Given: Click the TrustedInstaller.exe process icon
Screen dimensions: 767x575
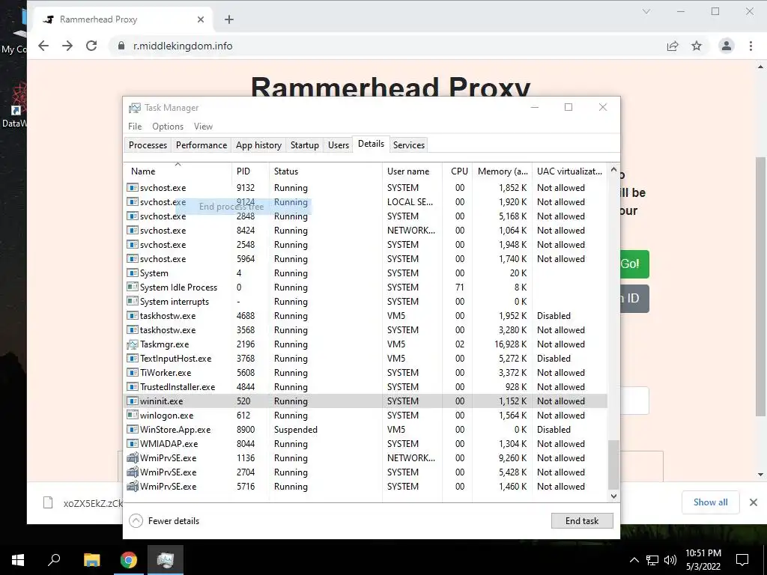Looking at the screenshot, I should point(132,387).
